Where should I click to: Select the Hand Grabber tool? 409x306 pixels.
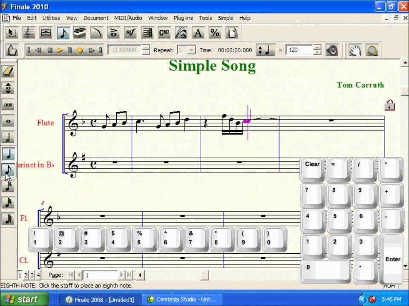click(x=355, y=50)
